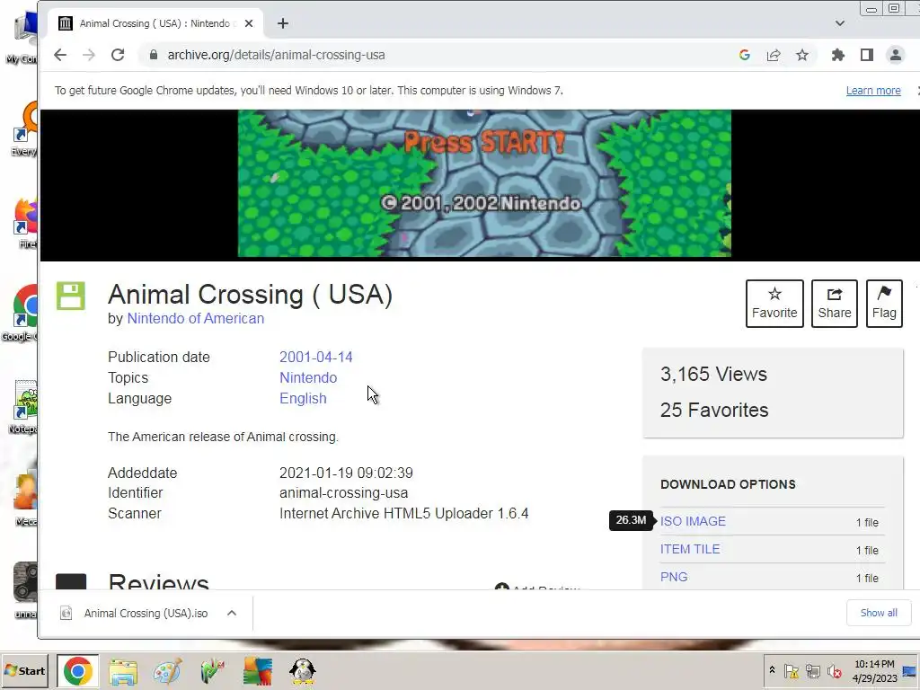920x690 pixels.
Task: Share this page via the address bar icon
Action: point(774,55)
